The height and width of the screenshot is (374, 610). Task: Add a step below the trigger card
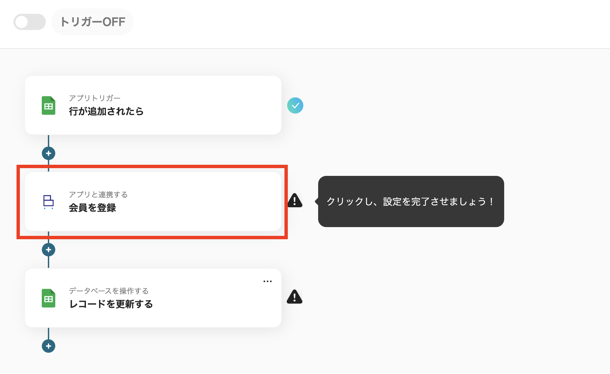[x=49, y=153]
